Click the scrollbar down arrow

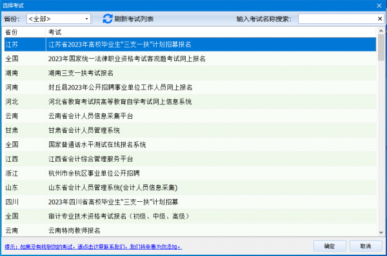381,232
